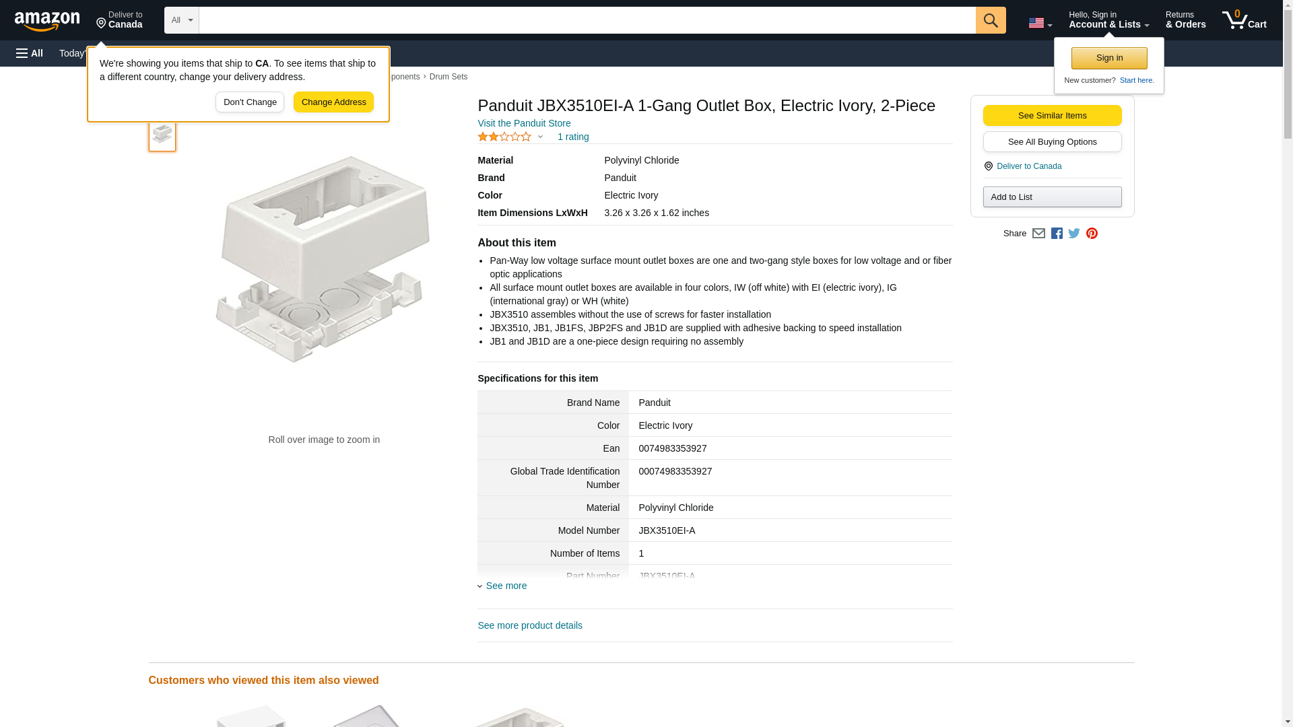The image size is (1293, 727).
Task: Expand See more specifications
Action: [x=506, y=586]
